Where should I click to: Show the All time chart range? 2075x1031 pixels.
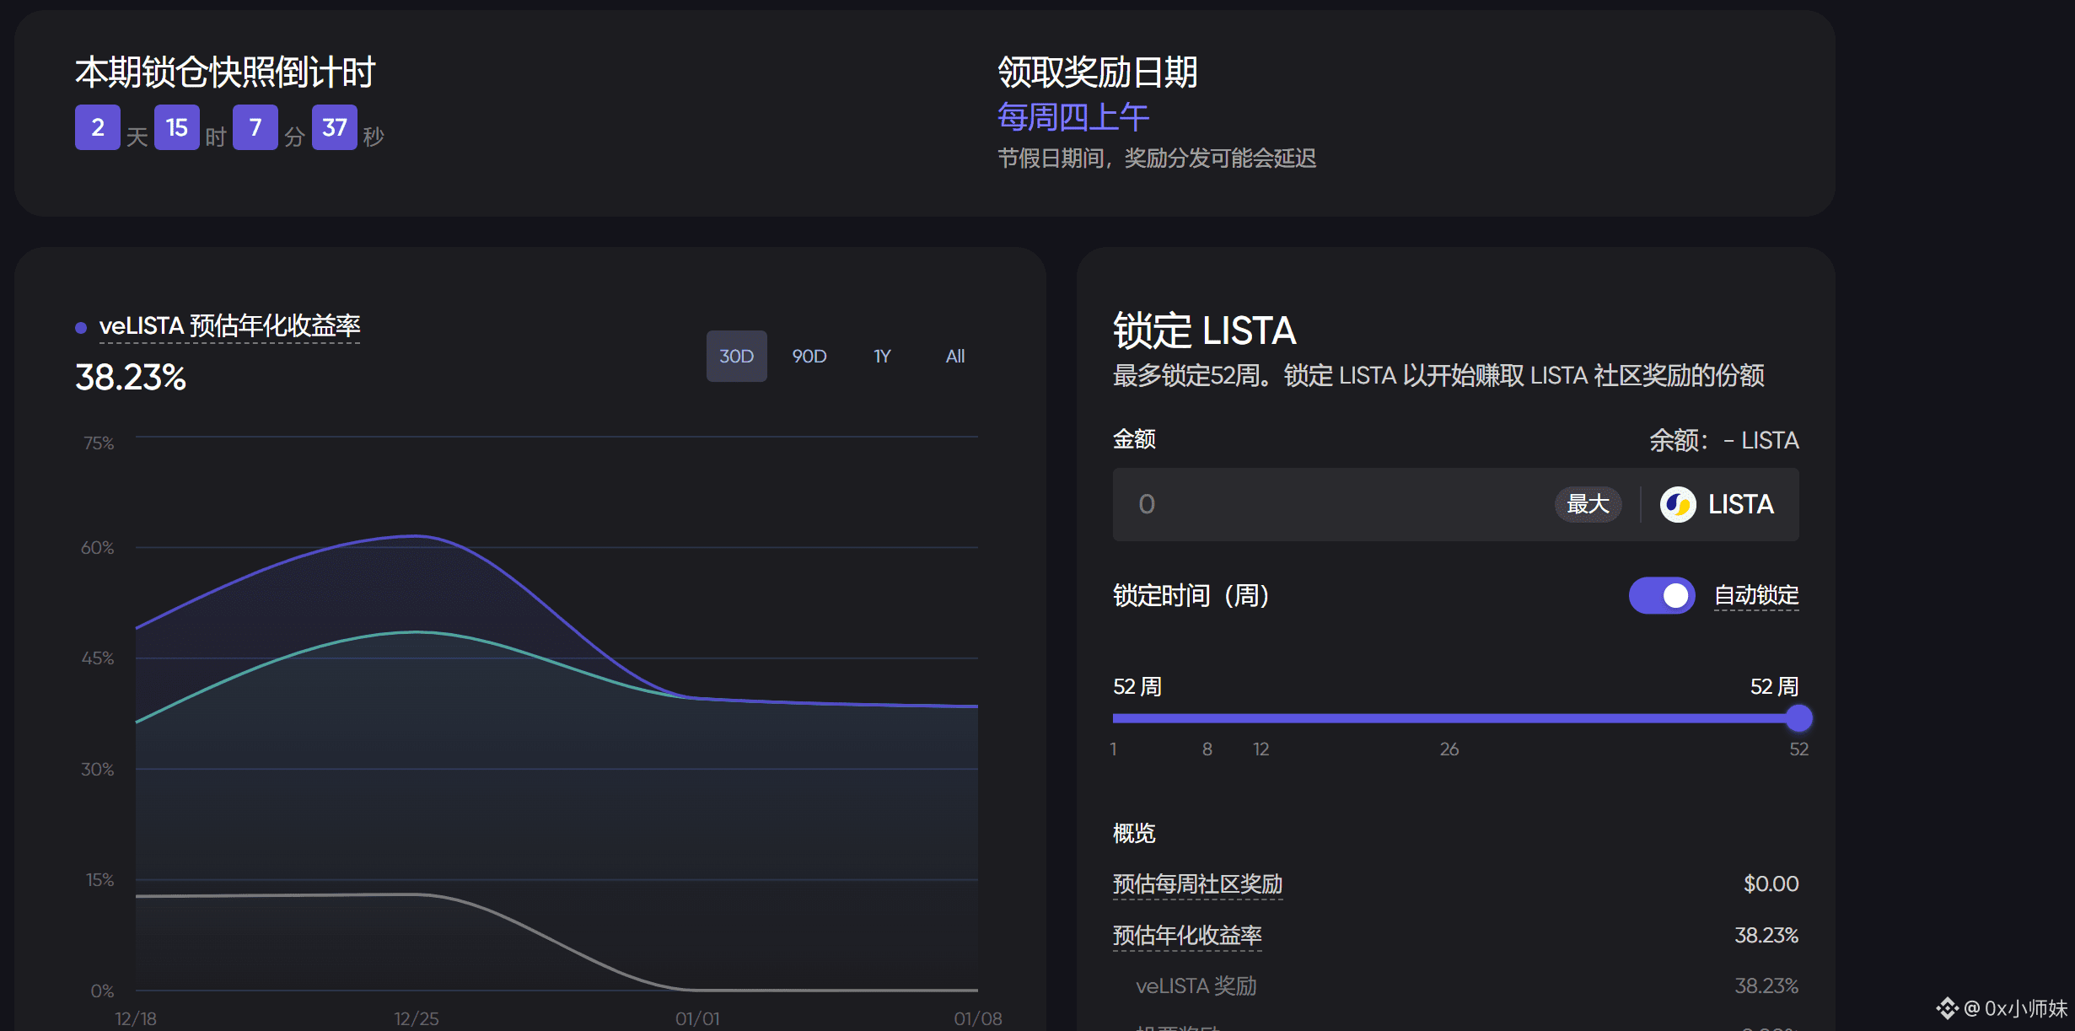click(954, 356)
